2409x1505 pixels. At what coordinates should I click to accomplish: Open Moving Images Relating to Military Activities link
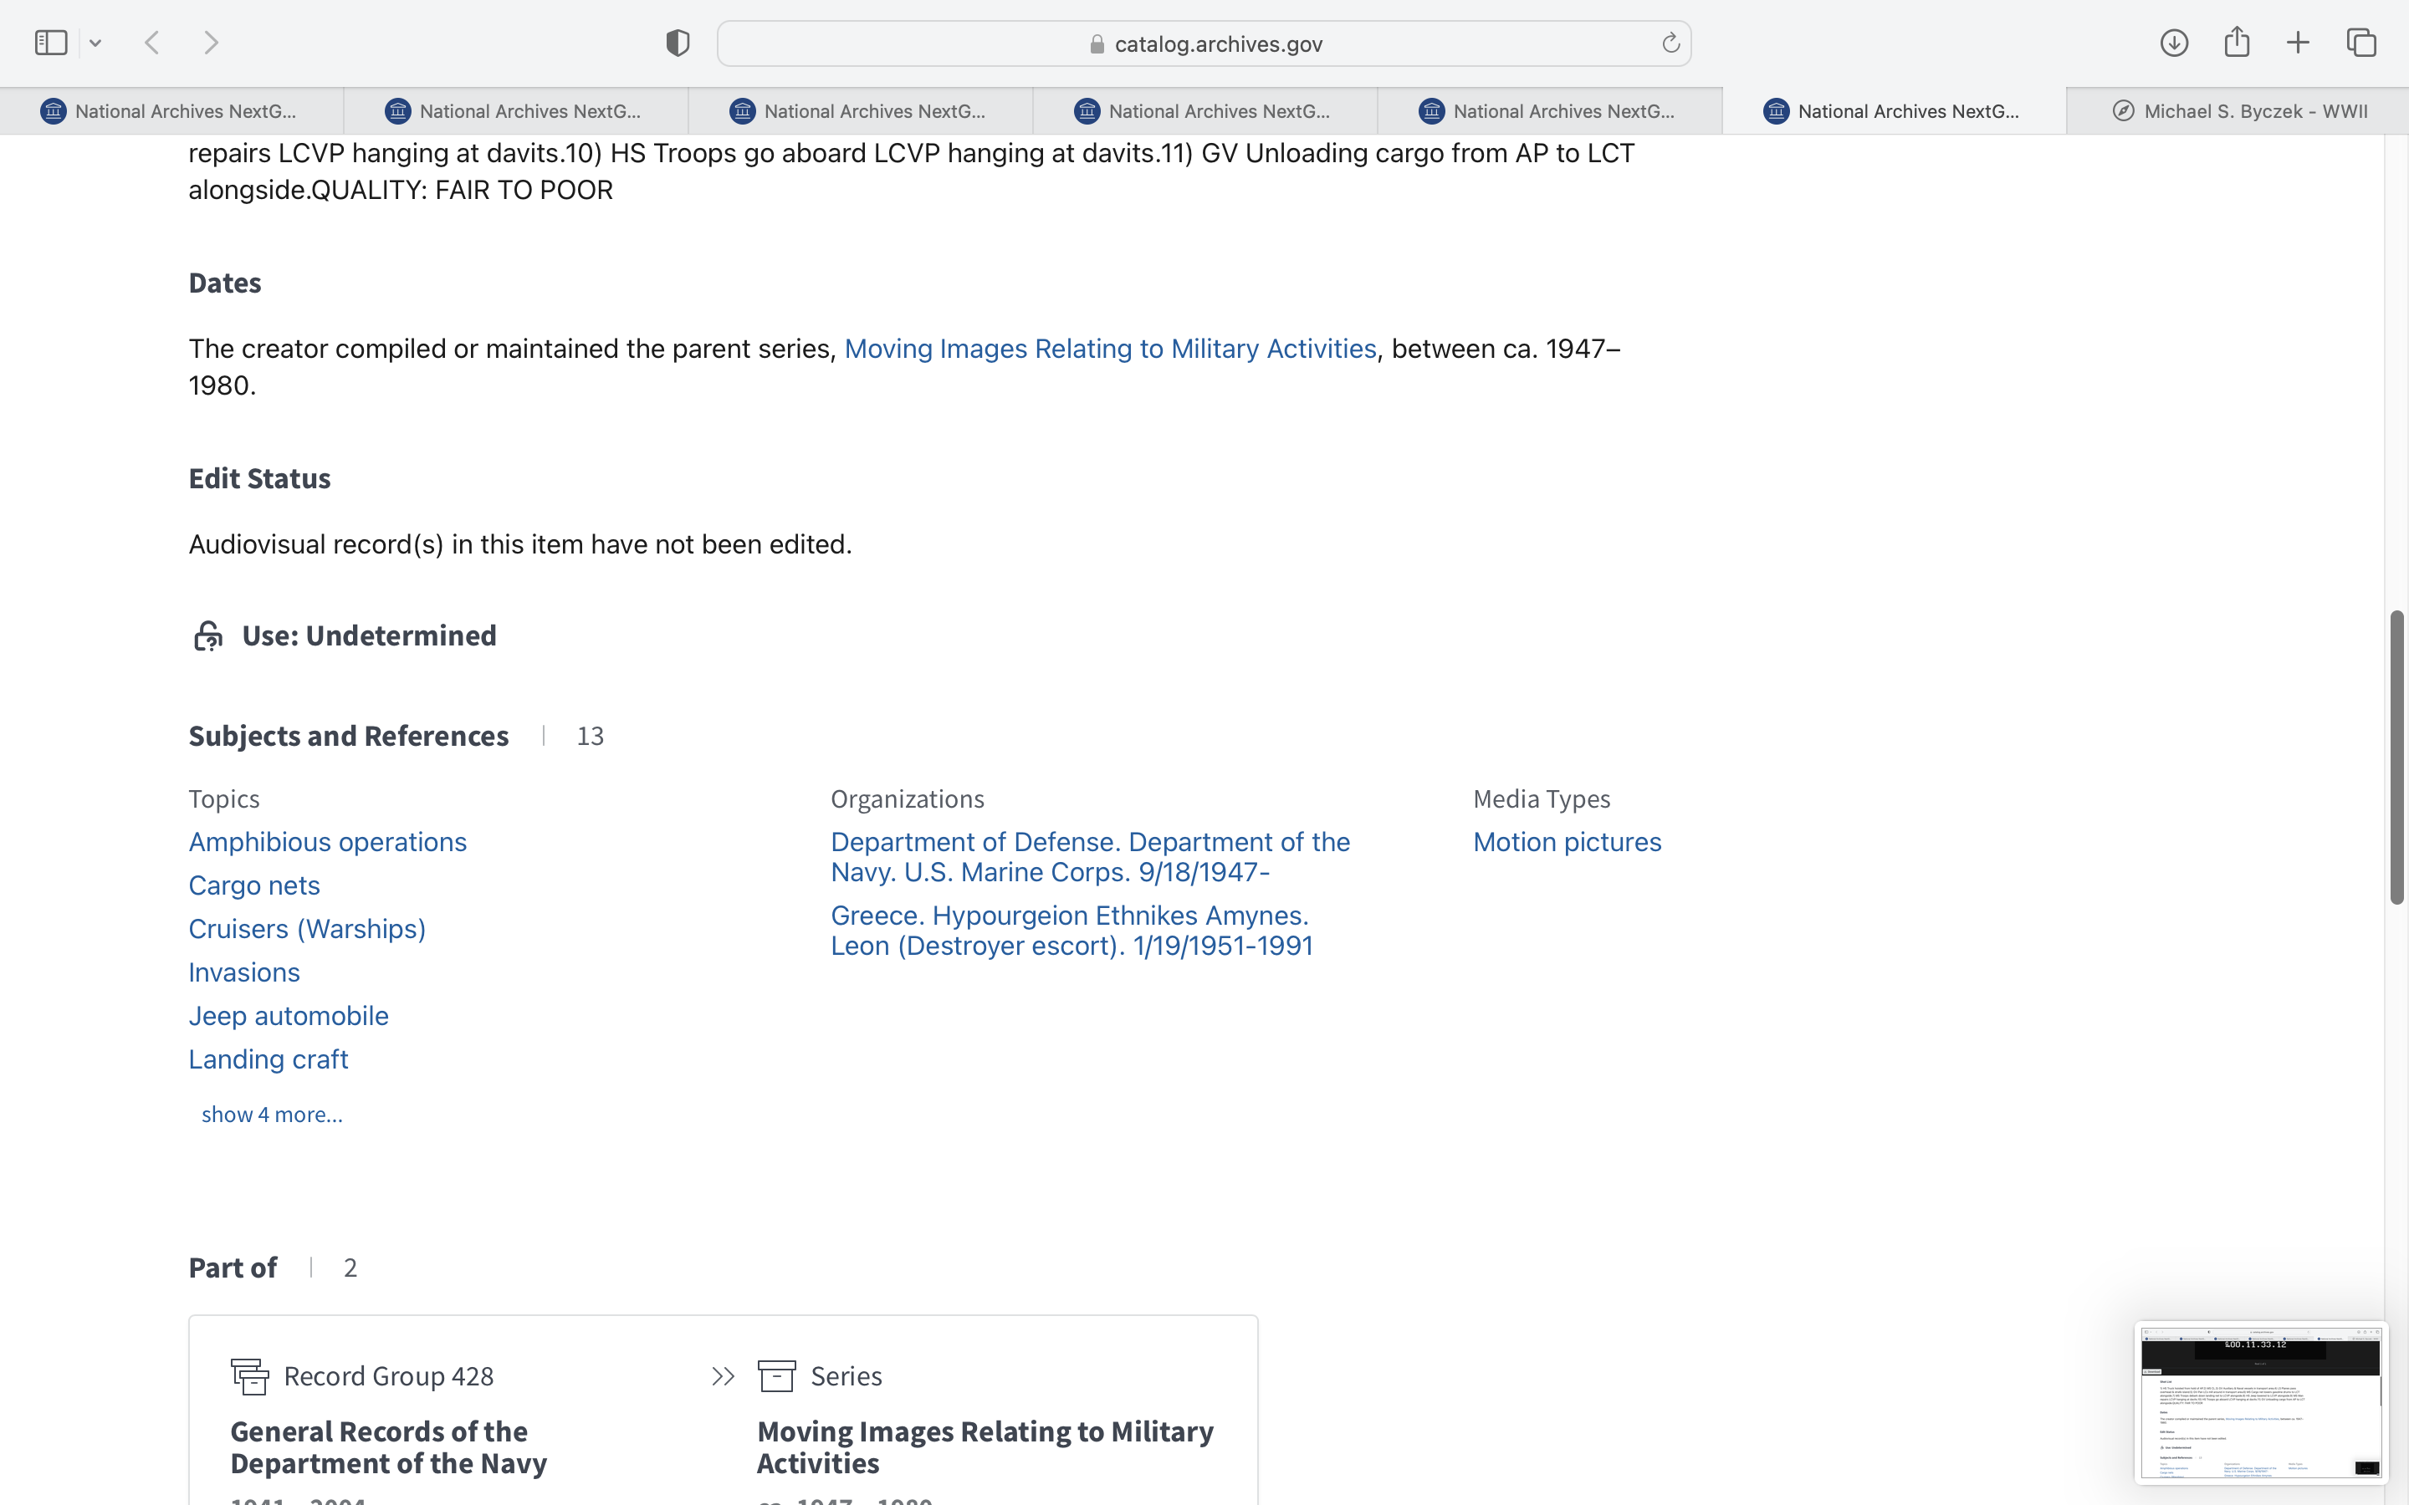1110,349
